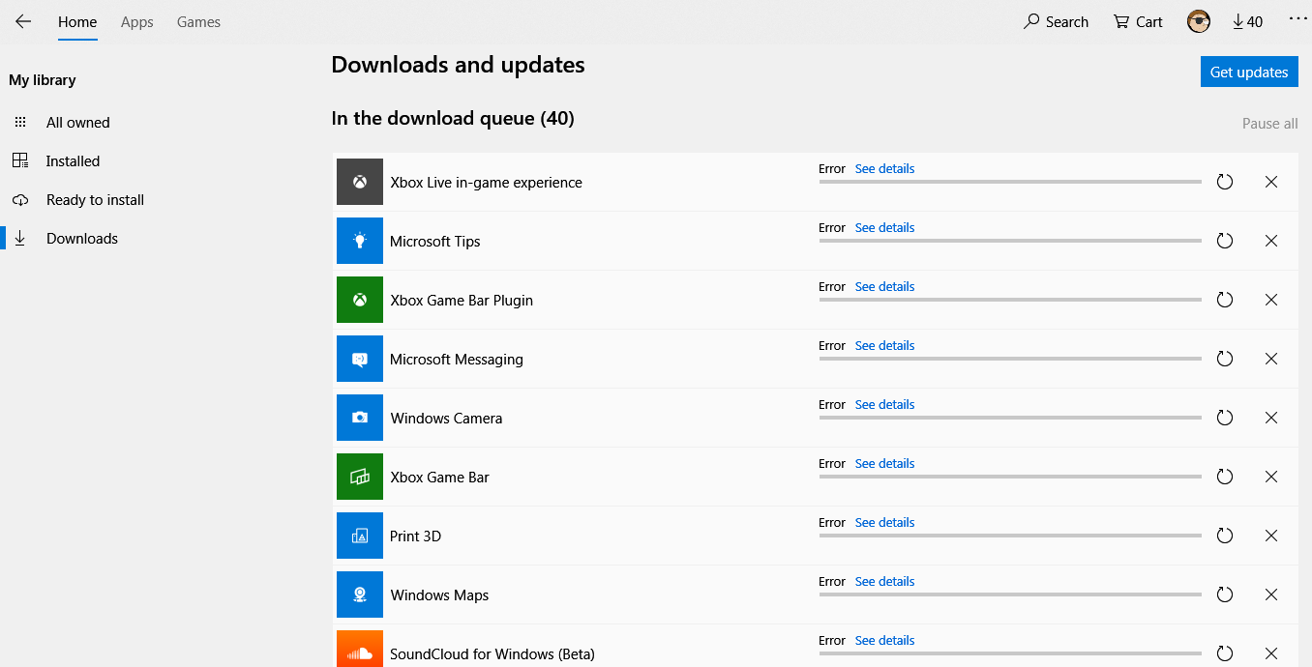
Task: Retry the Print 3D download
Action: [x=1225, y=536]
